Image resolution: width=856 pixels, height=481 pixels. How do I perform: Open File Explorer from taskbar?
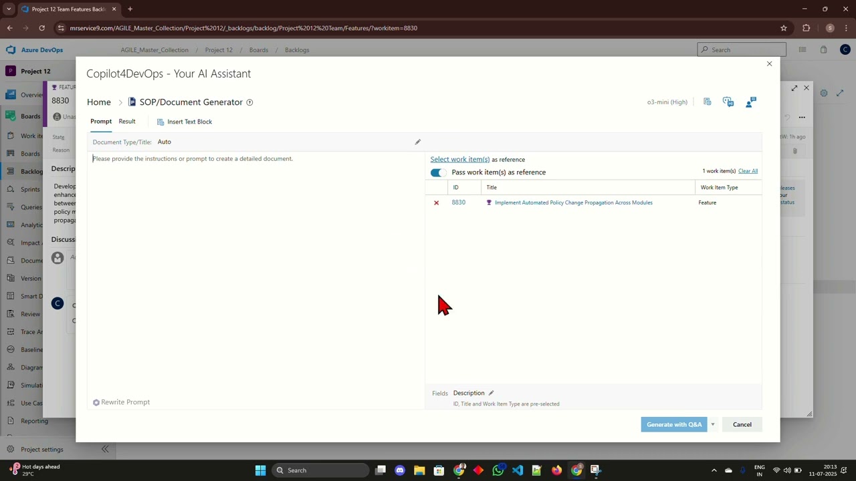(419, 470)
